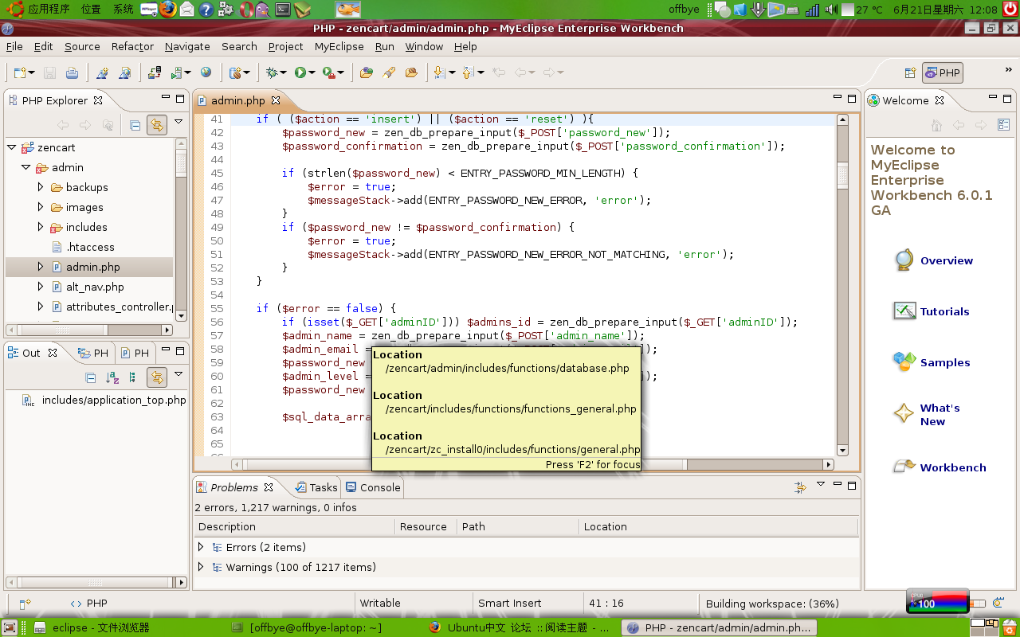The width and height of the screenshot is (1020, 637).
Task: Click the Next Annotation toolbar icon
Action: 439,72
